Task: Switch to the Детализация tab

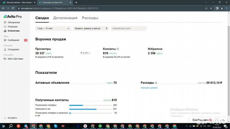Action: click(65, 18)
